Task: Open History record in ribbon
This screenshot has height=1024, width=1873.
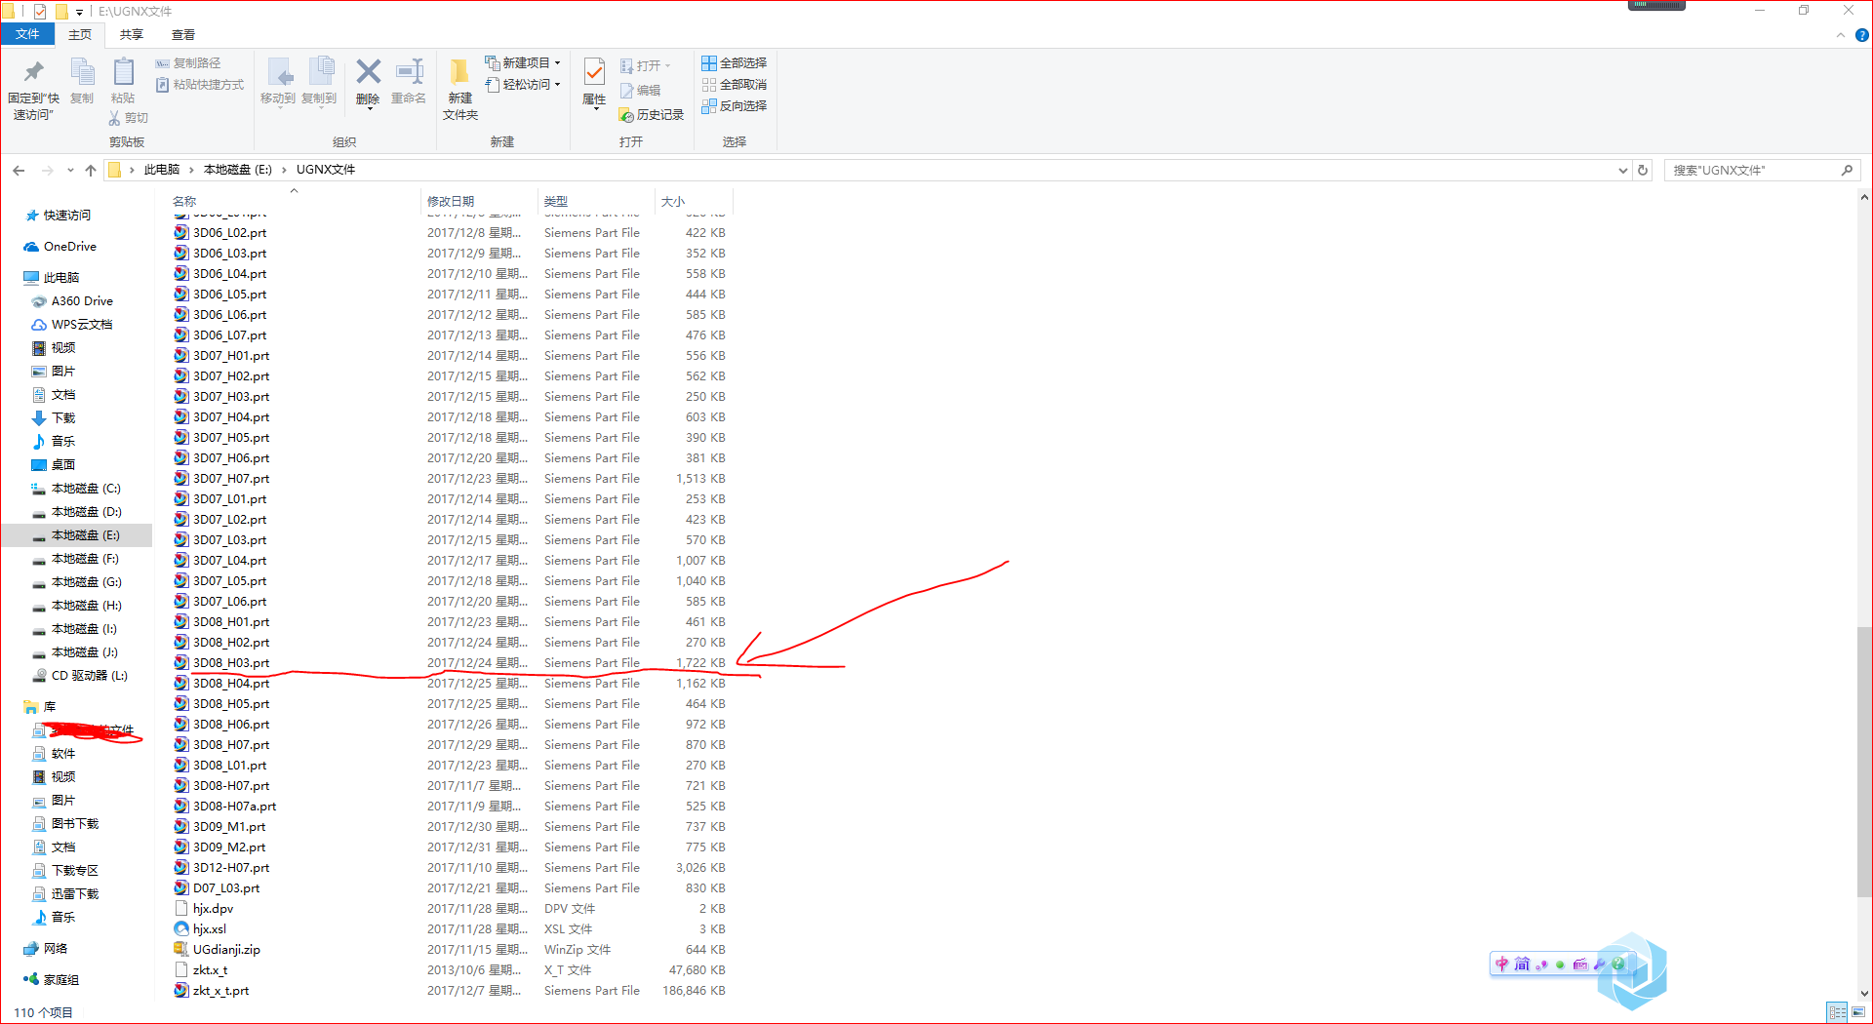Action: point(652,115)
